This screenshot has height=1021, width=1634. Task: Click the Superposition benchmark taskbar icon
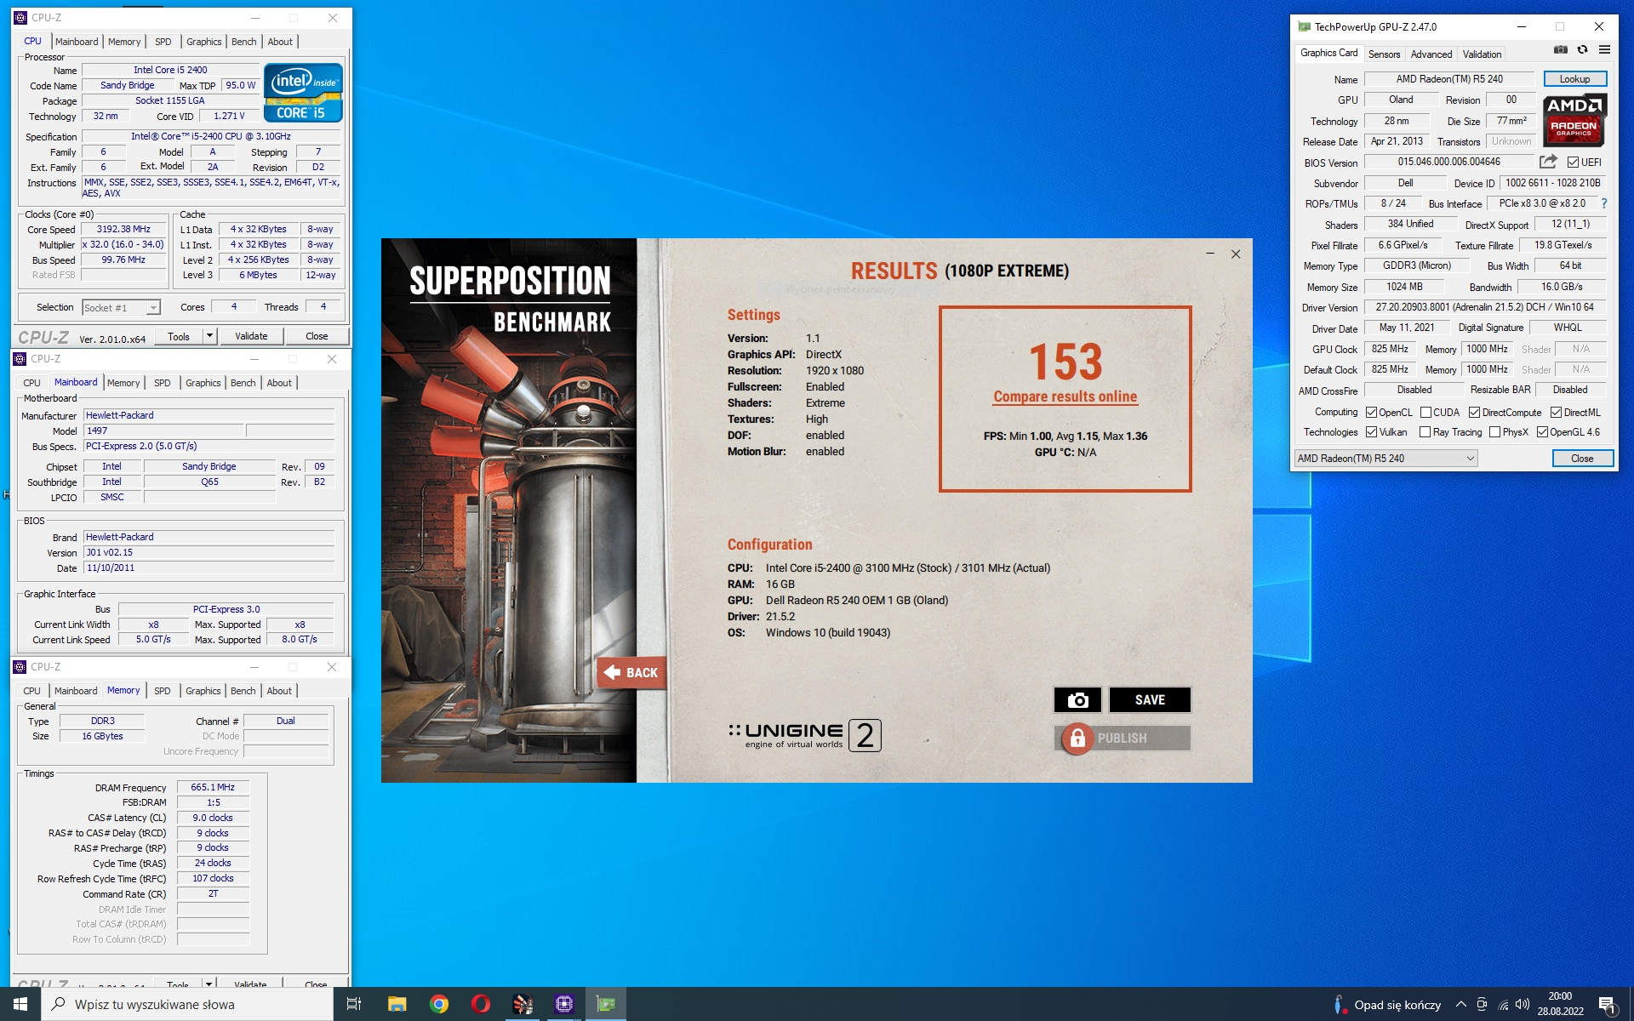(x=523, y=1004)
